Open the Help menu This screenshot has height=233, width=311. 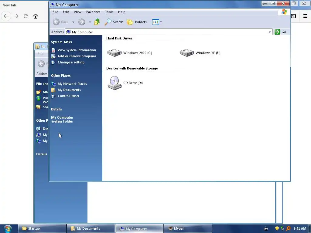pyautogui.click(x=121, y=12)
